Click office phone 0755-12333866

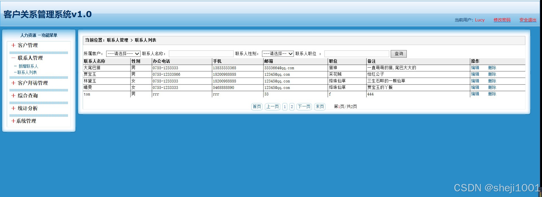pos(166,75)
